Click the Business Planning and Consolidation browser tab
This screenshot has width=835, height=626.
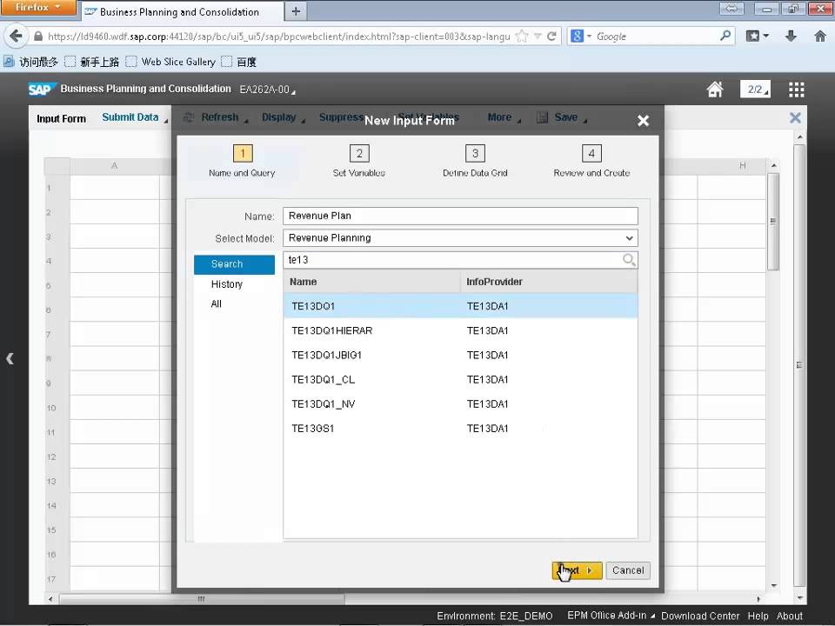click(x=181, y=11)
